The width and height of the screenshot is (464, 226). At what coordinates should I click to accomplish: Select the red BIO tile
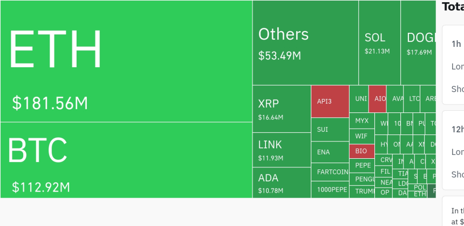pyautogui.click(x=361, y=151)
